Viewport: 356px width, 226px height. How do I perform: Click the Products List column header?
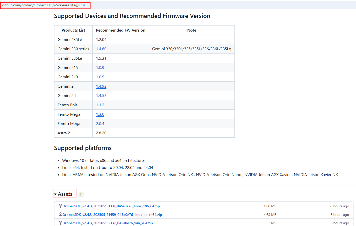pos(73,30)
